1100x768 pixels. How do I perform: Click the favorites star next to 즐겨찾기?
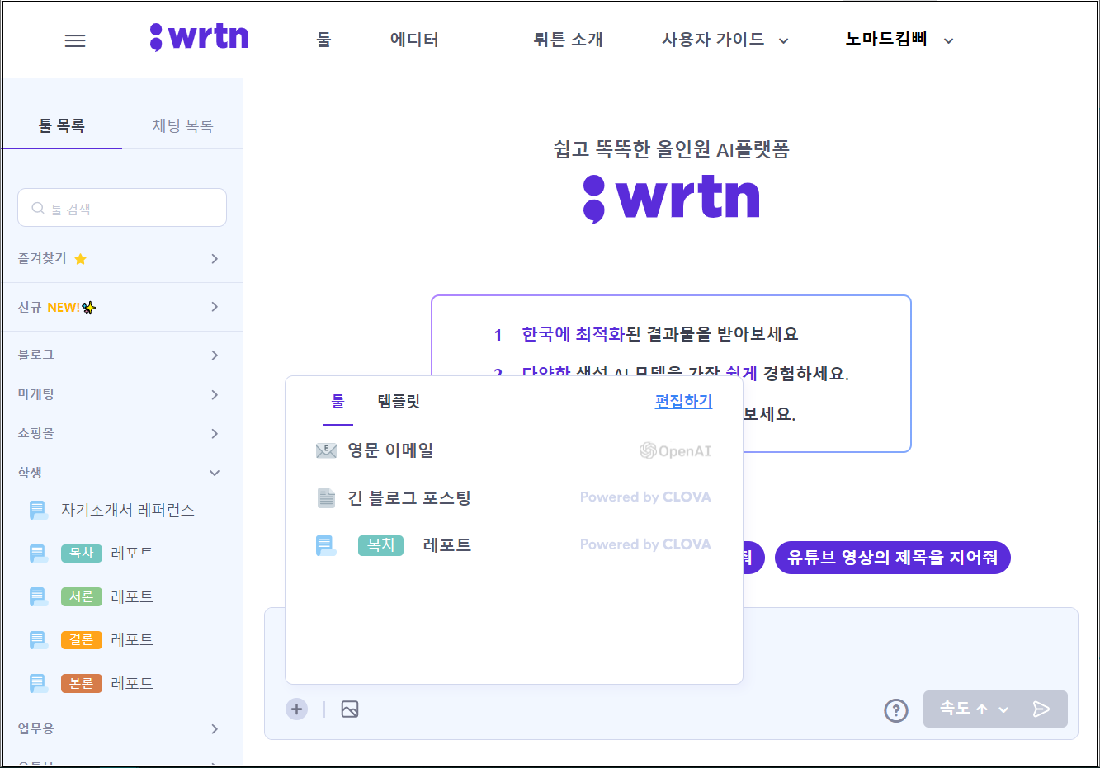click(x=80, y=258)
